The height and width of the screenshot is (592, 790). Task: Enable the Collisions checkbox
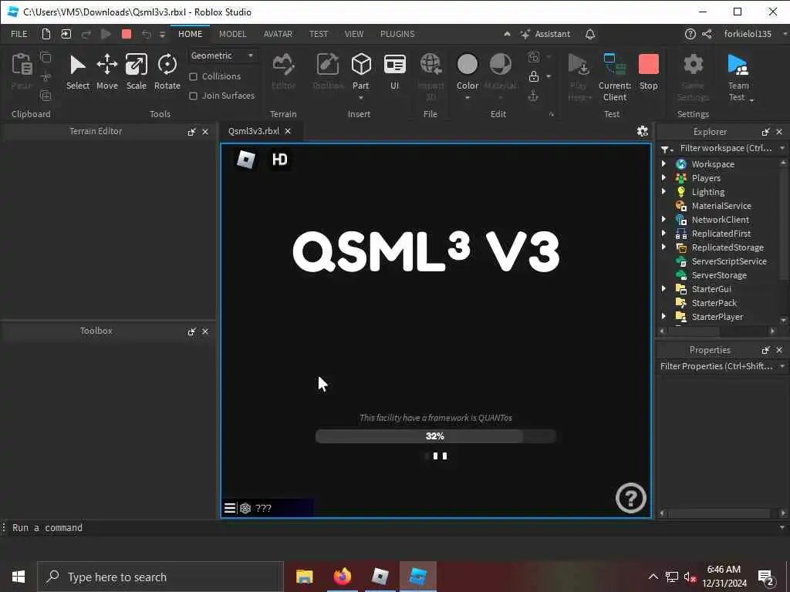tap(193, 76)
